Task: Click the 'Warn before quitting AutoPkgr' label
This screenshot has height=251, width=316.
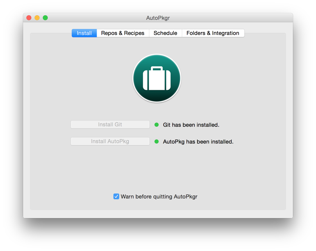Action: coord(159,197)
